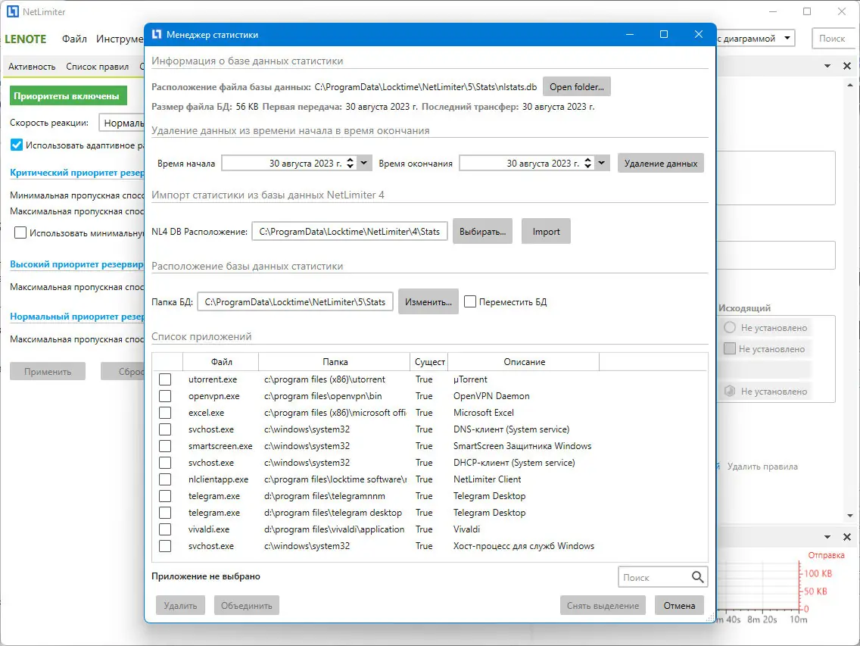860x646 pixels.
Task: Select the 'telegramnnm' folder row
Action: click(430, 495)
